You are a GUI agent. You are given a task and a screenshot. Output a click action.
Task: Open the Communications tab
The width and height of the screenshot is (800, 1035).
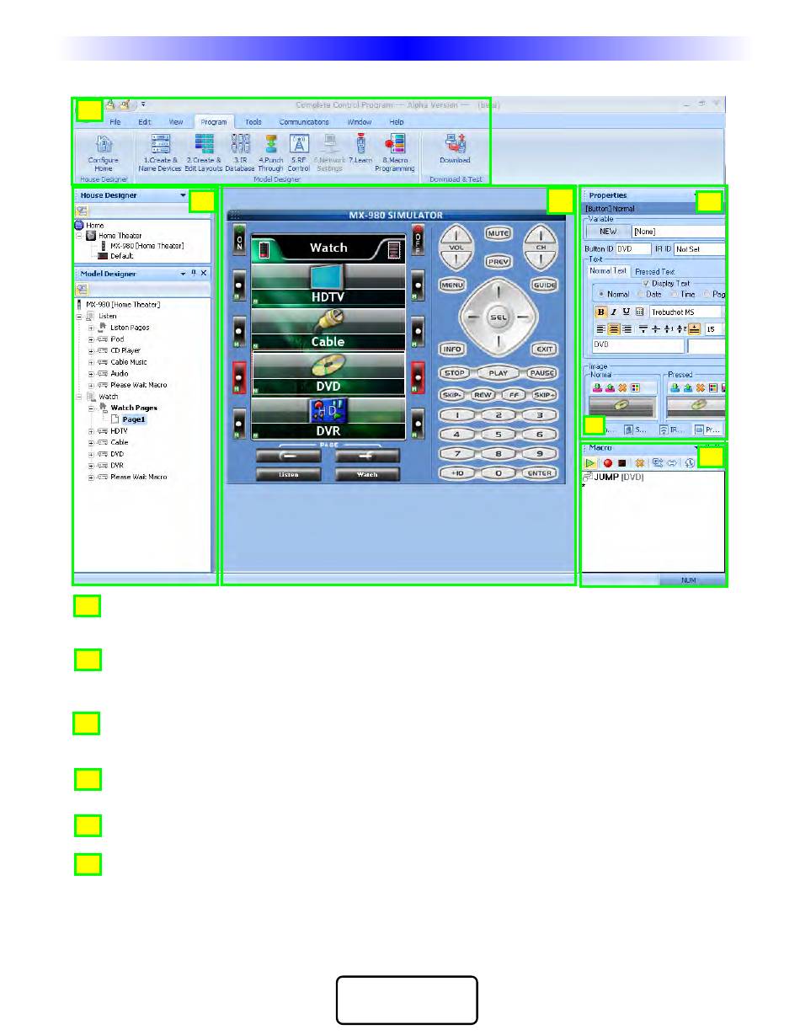(304, 122)
